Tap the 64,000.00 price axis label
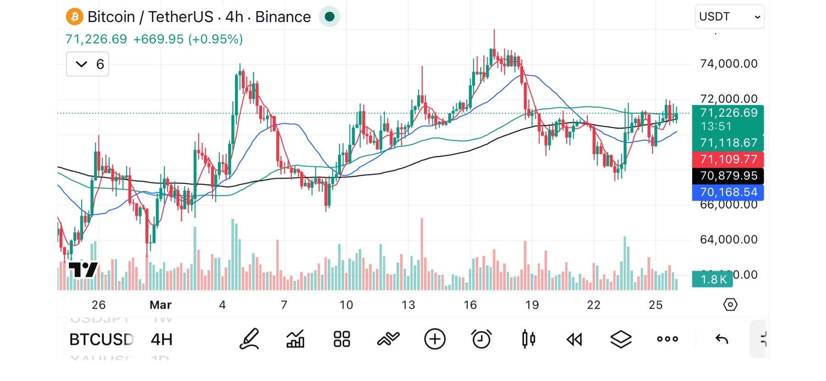This screenshot has width=826, height=381. [x=729, y=239]
